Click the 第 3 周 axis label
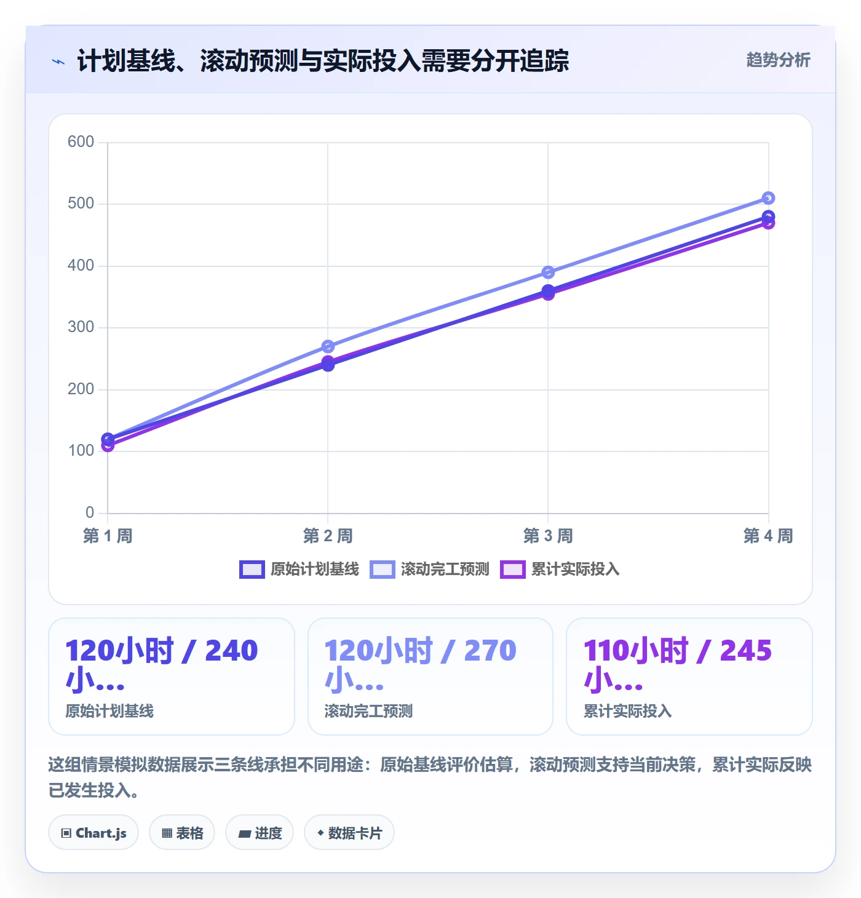 click(x=548, y=536)
